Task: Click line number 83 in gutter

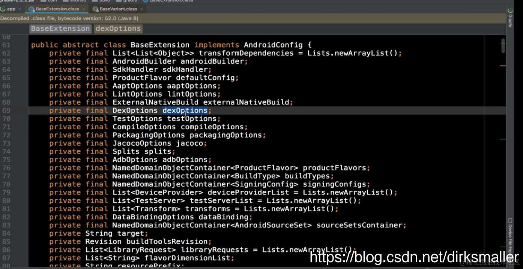Action: click(6, 225)
